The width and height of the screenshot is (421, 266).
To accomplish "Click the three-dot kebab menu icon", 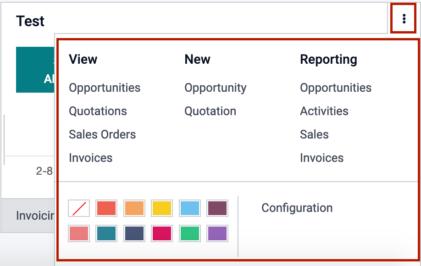I will coord(404,19).
